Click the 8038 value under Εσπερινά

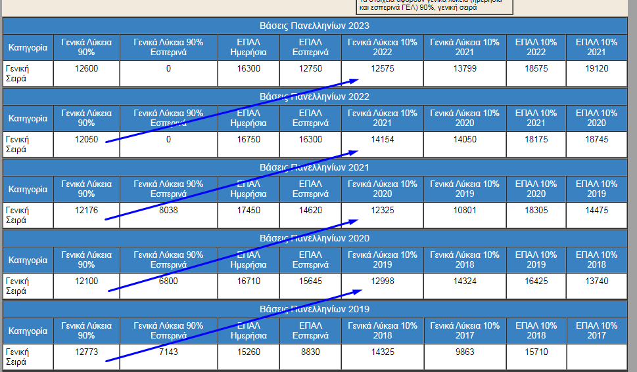coord(168,210)
